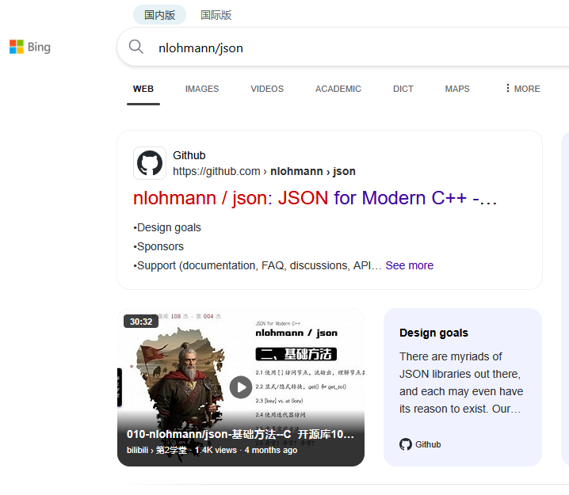Image resolution: width=569 pixels, height=495 pixels.
Task: Expand the result with See more
Action: coord(409,265)
